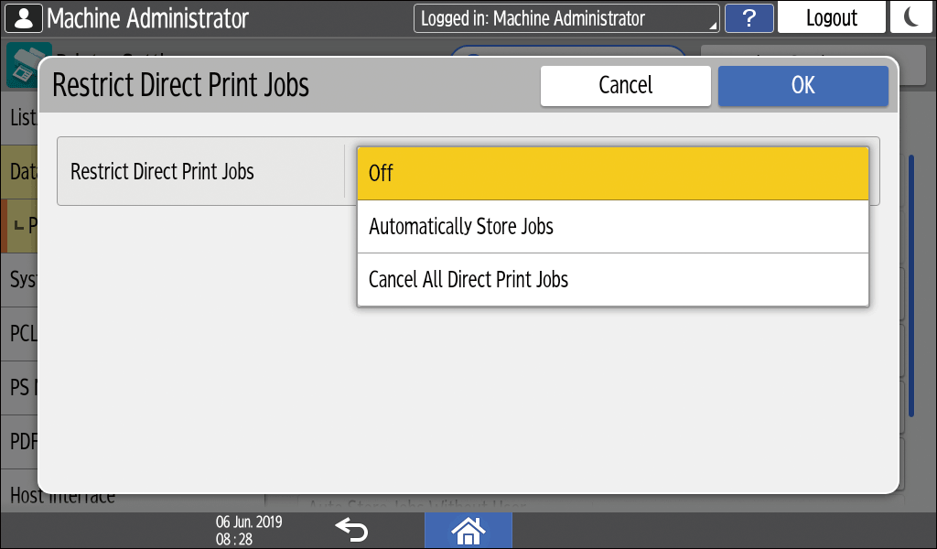Select the PS sidebar tab
The width and height of the screenshot is (937, 549).
pos(20,386)
